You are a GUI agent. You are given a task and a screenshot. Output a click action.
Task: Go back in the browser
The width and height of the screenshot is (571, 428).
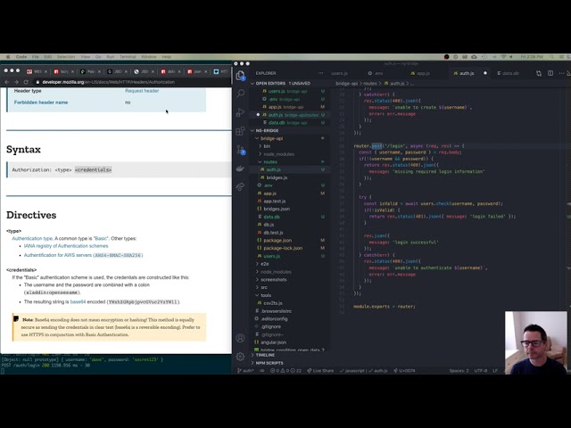click(x=7, y=82)
